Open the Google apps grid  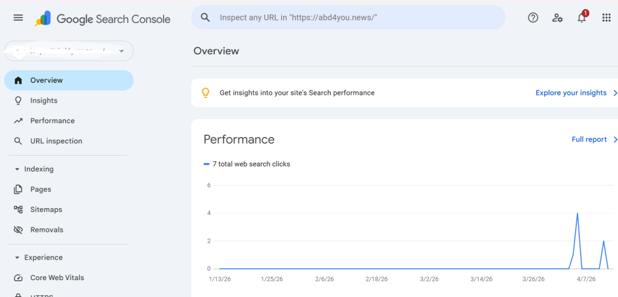(x=607, y=18)
